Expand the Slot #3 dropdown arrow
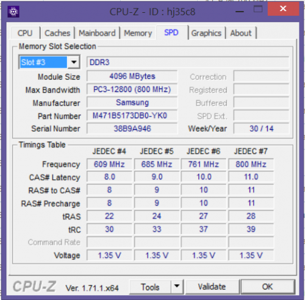Screen dimensions: 305x300 [x=74, y=62]
